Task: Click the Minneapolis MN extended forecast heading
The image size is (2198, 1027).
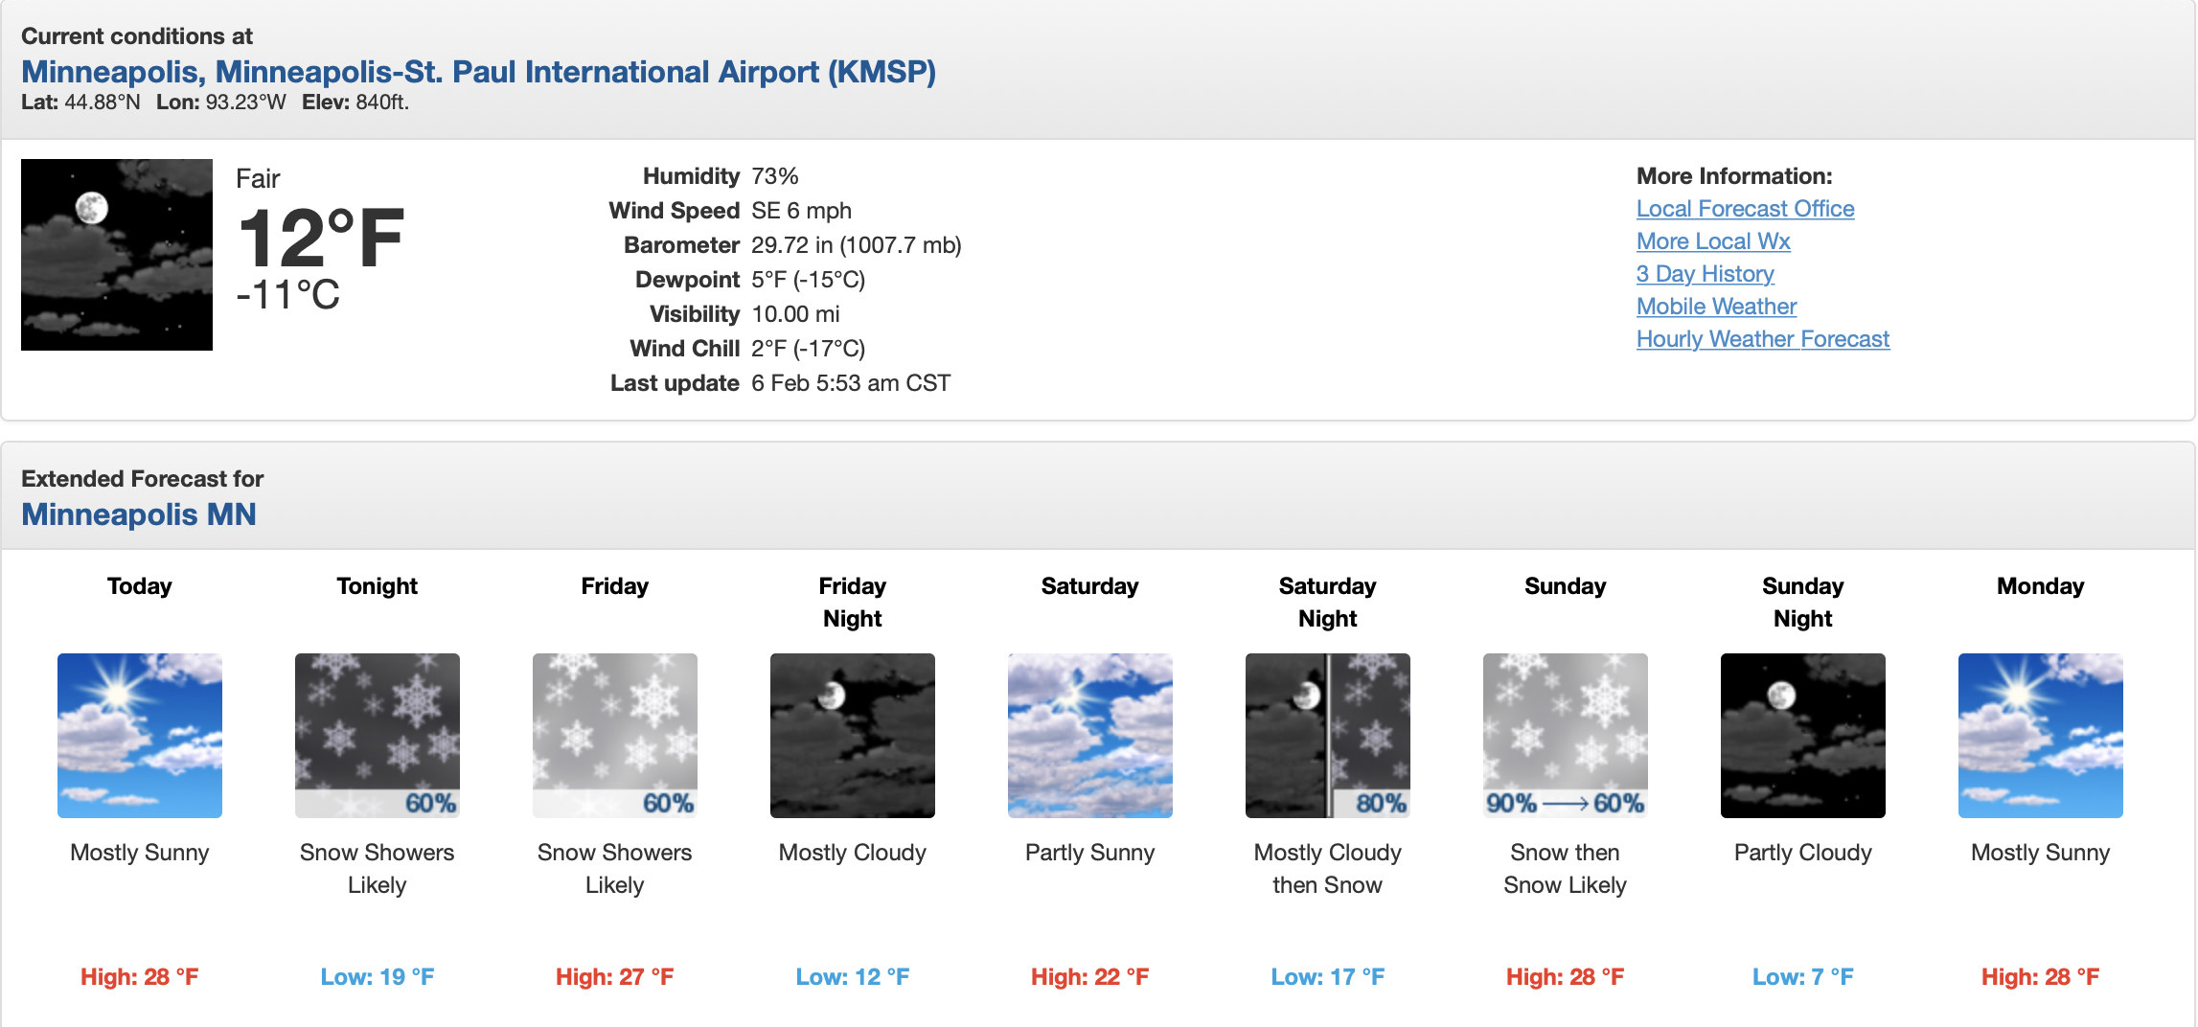Action: [139, 514]
